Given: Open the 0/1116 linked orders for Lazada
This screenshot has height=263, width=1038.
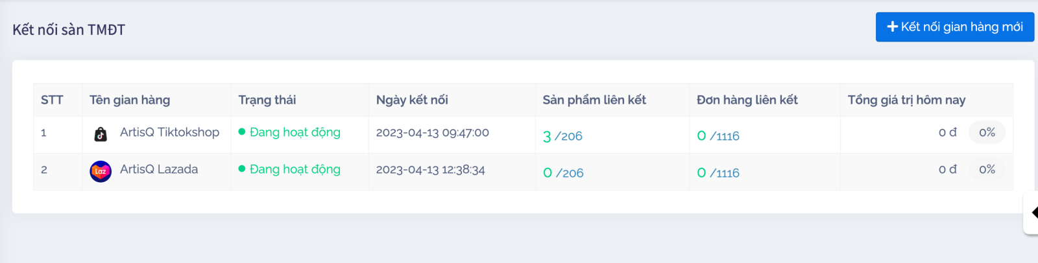Looking at the screenshot, I should click(718, 173).
